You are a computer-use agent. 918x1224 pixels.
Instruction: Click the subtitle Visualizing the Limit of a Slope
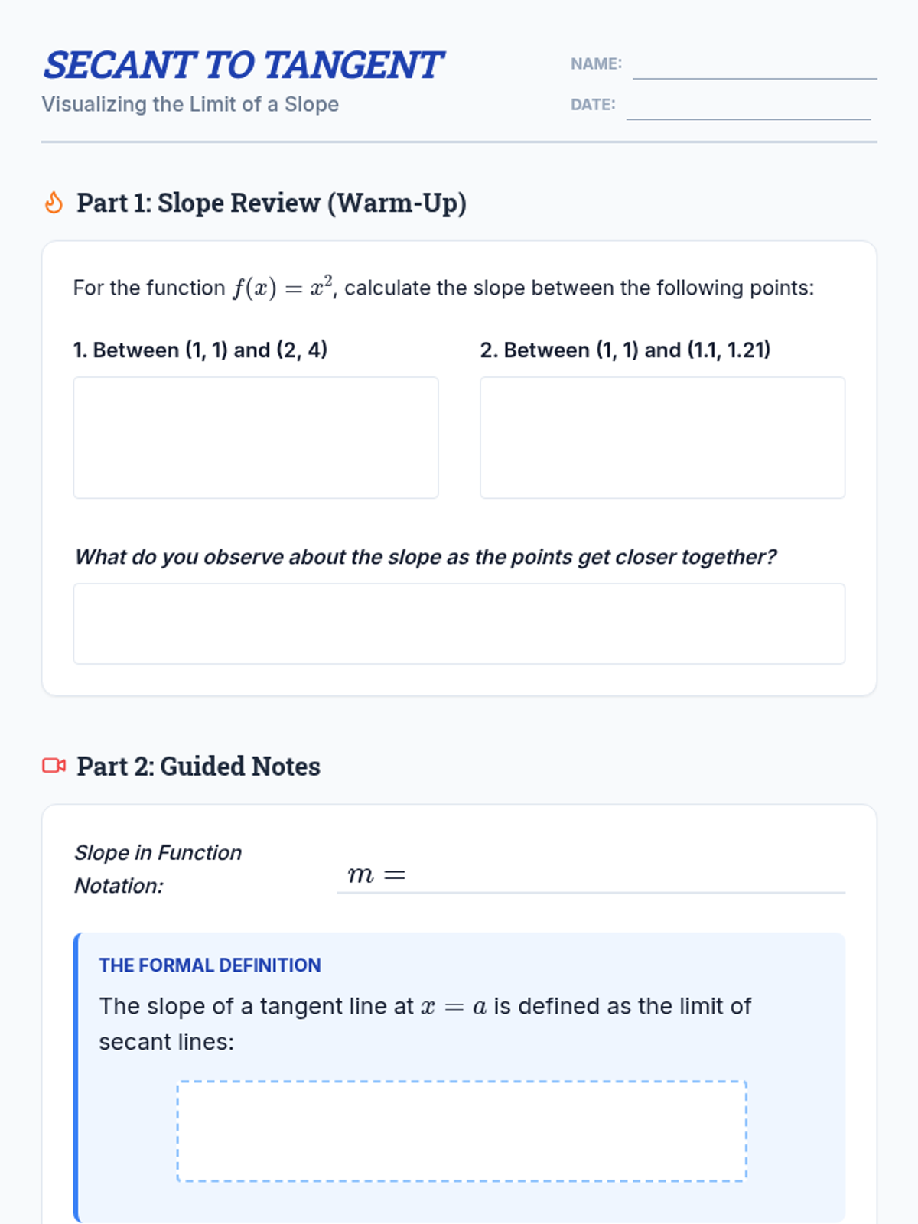click(x=190, y=104)
